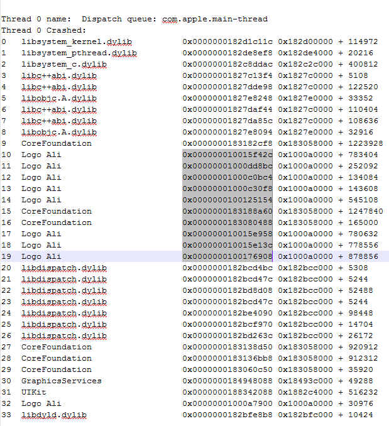
Task: Click offset value 878856
Action: (363, 256)
